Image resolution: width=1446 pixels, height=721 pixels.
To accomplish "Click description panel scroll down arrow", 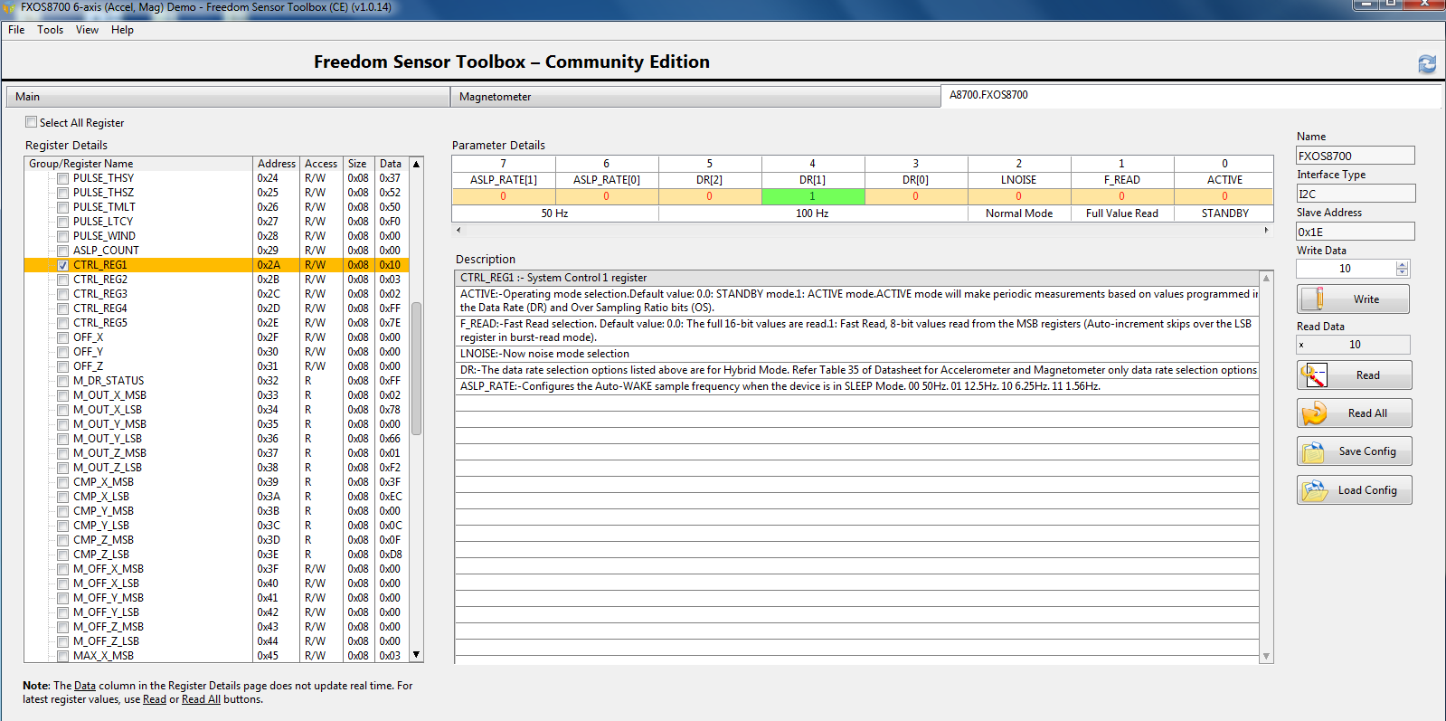I will pos(1266,657).
